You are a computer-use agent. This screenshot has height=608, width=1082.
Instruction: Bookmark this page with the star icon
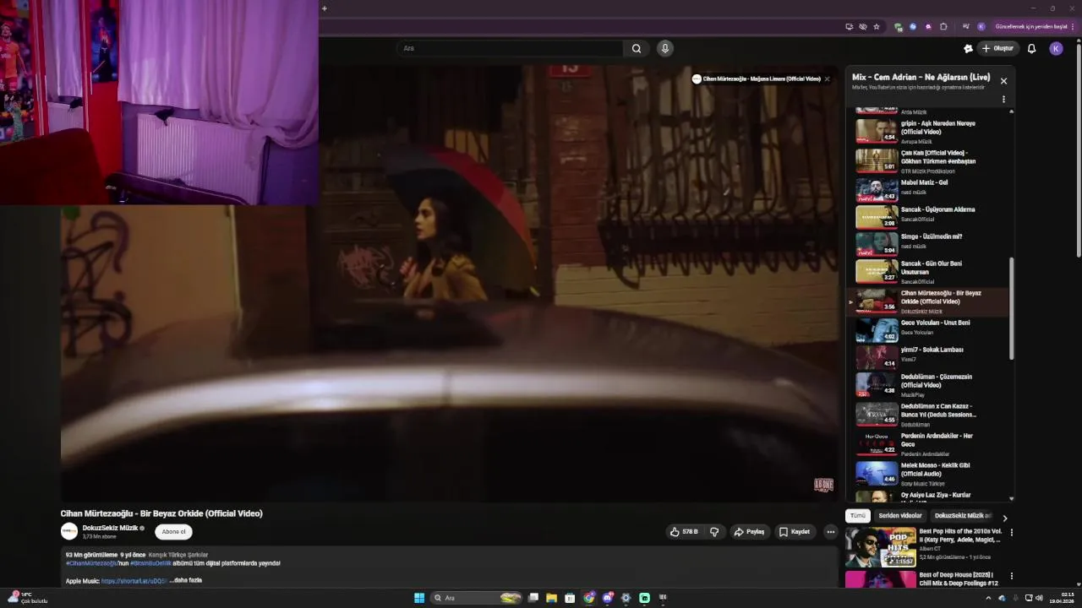(877, 26)
